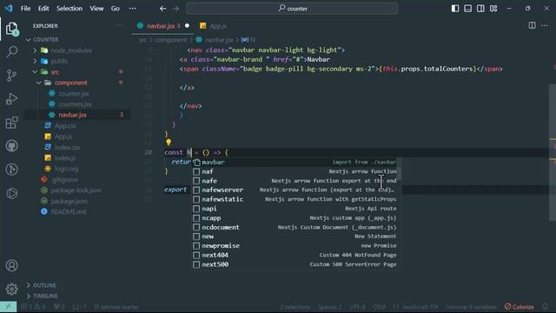Collapse the component folder

tap(38, 83)
